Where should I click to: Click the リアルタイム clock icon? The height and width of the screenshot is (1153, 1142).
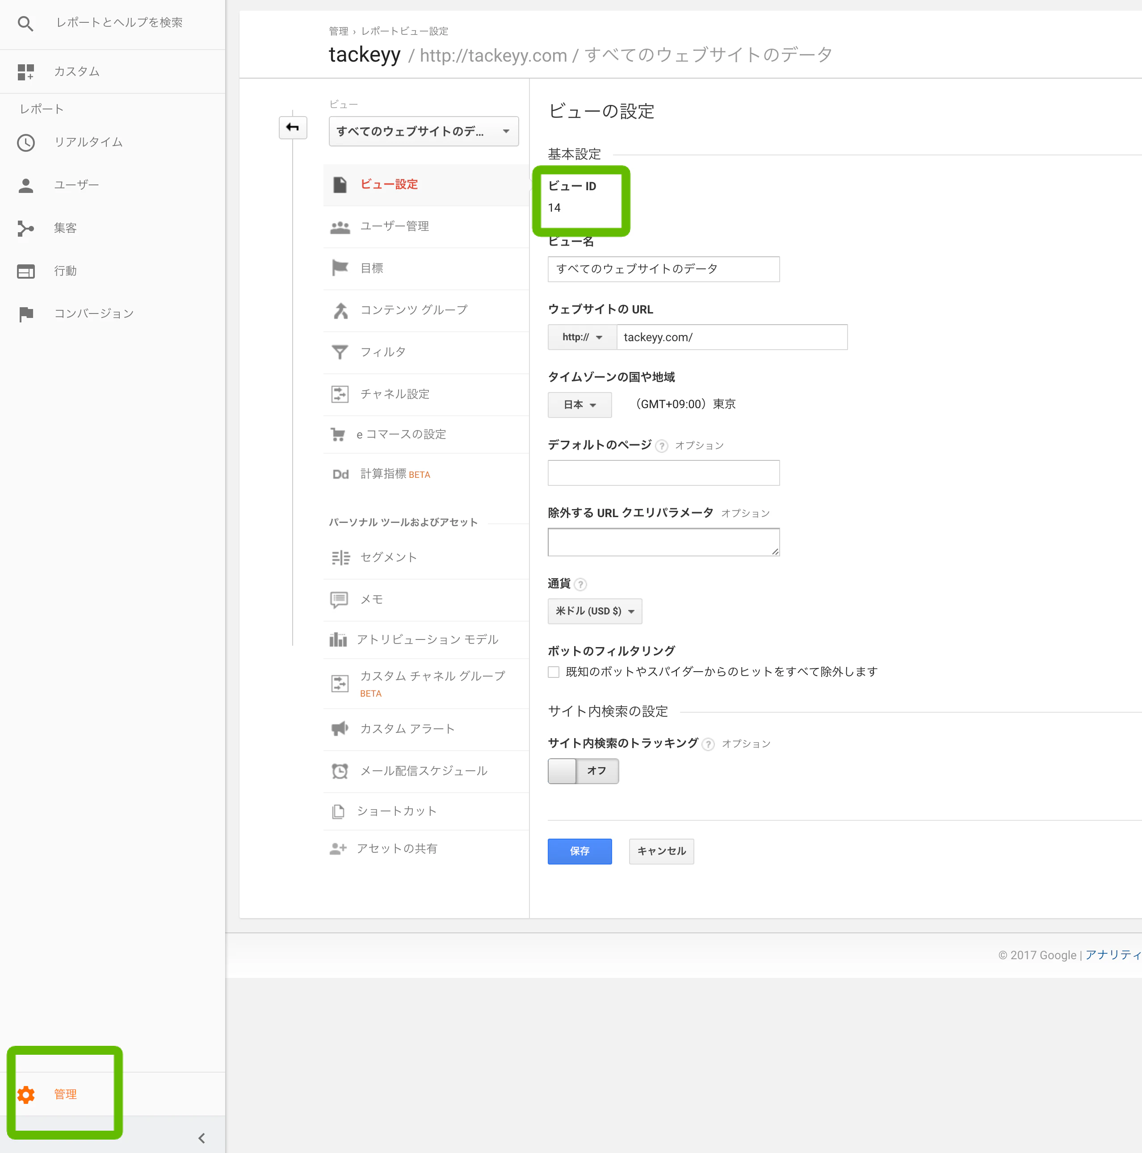point(25,142)
